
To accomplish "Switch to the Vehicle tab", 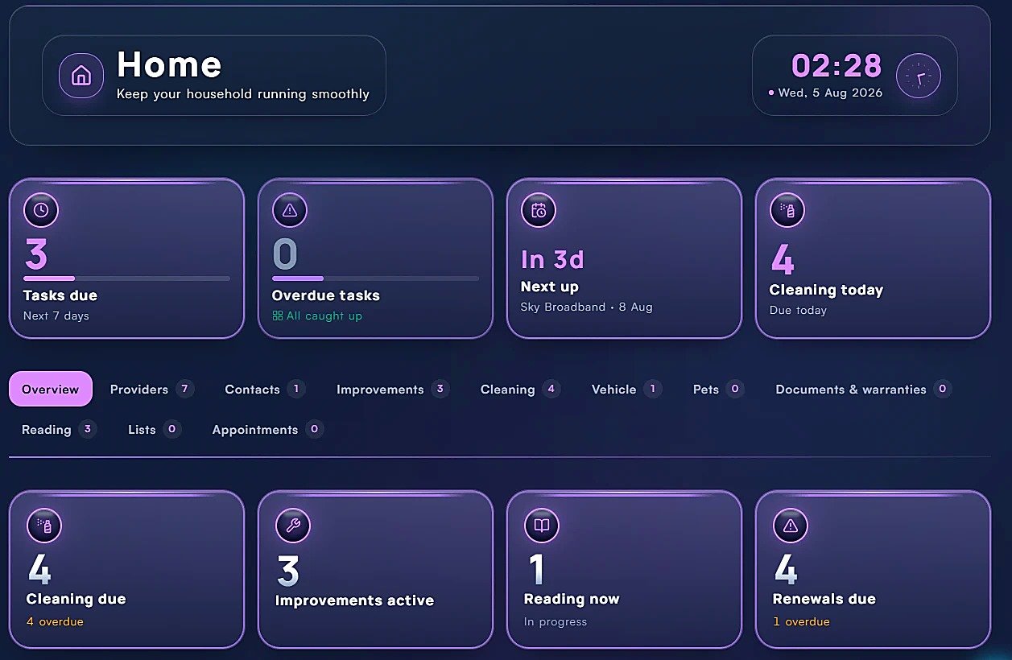I will (626, 390).
